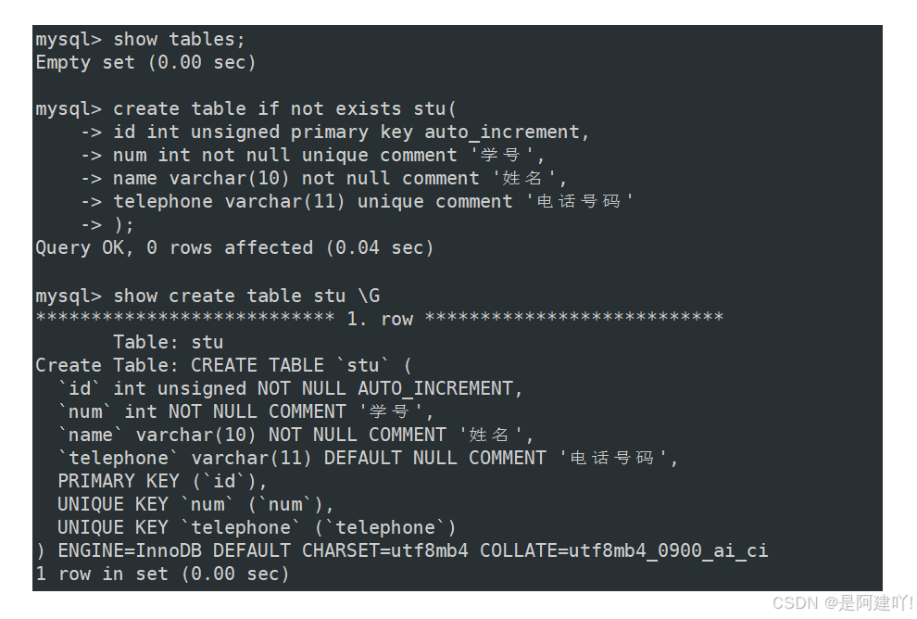Click the 'num int not null unique' line
This screenshot has height=619, width=917.
[x=313, y=155]
